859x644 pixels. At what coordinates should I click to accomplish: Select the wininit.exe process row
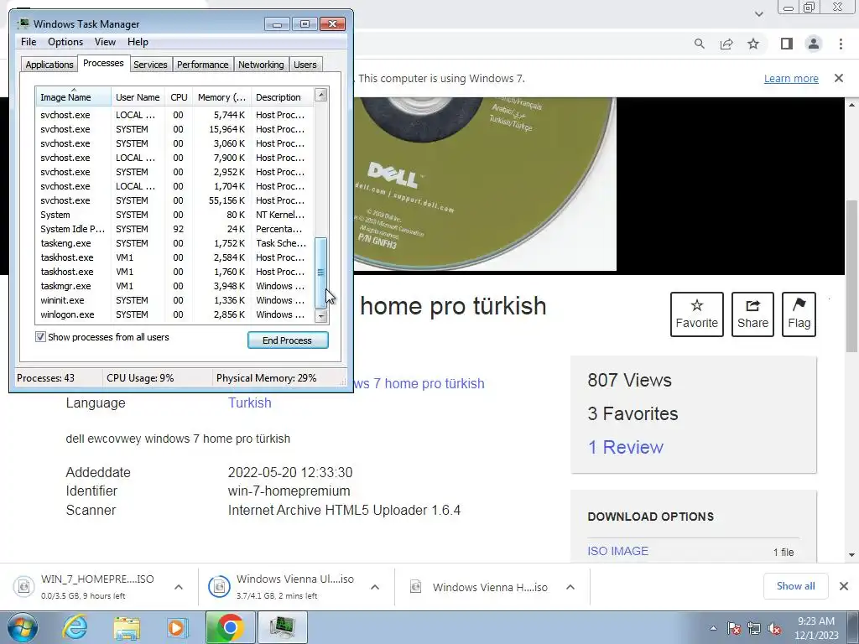tap(174, 300)
